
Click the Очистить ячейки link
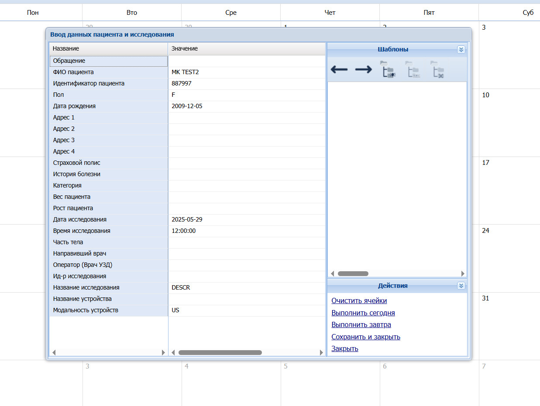(359, 300)
